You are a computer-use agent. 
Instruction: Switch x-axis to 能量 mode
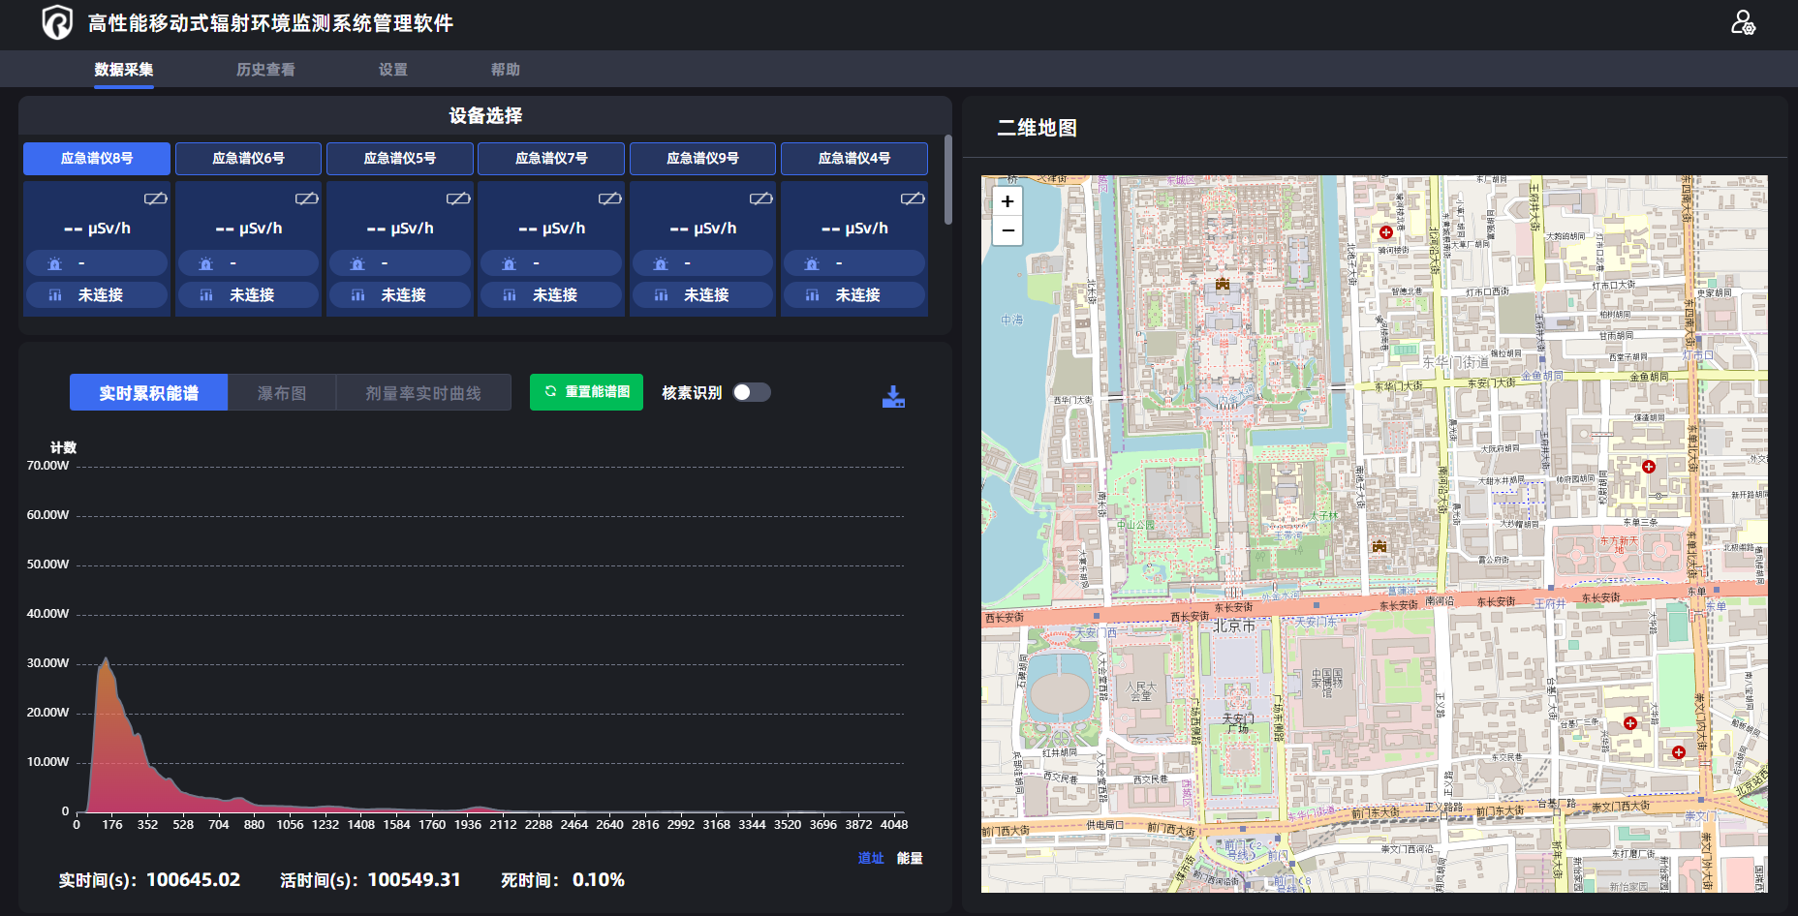(x=909, y=858)
